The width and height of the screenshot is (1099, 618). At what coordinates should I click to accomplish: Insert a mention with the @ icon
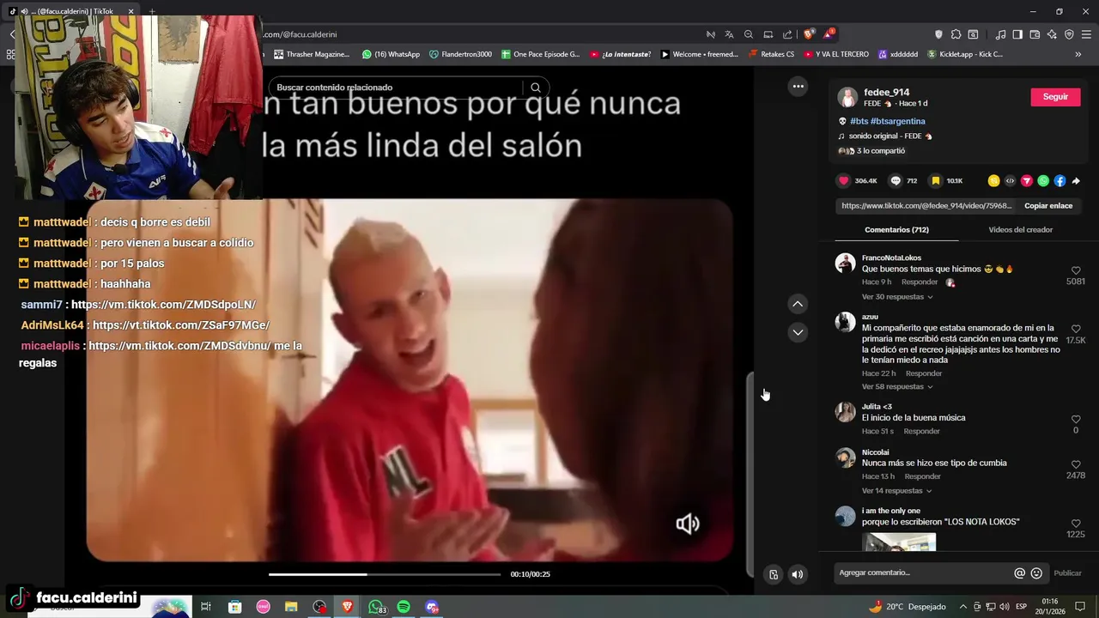[1020, 573]
